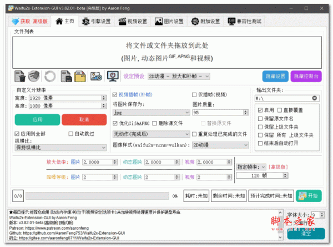Click the 隐藏控制台 button
The height and width of the screenshot is (247, 333).
point(306,76)
